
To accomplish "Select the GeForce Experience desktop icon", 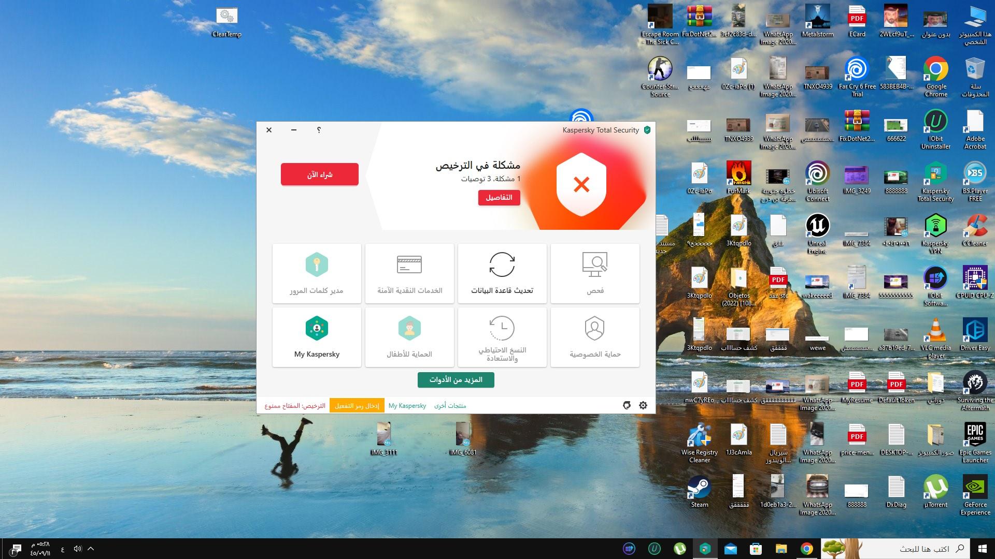I will (975, 495).
